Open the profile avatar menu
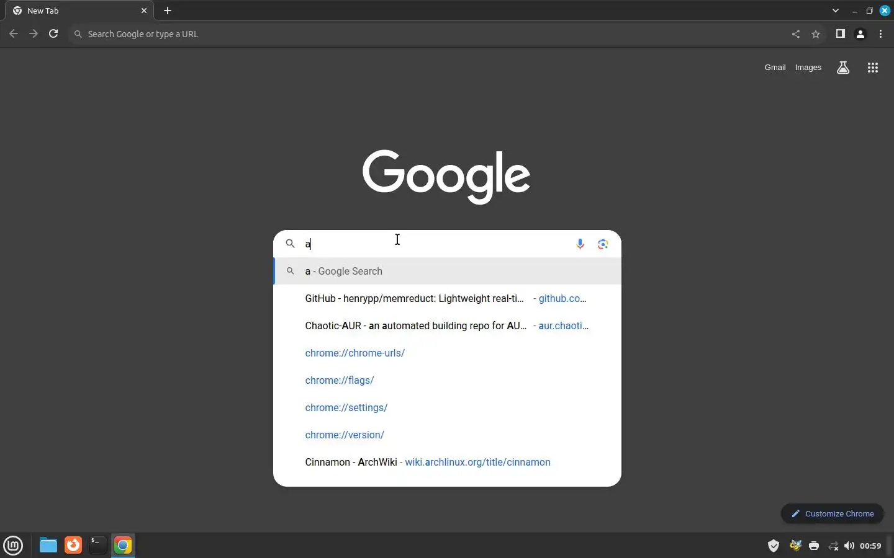 tap(860, 34)
